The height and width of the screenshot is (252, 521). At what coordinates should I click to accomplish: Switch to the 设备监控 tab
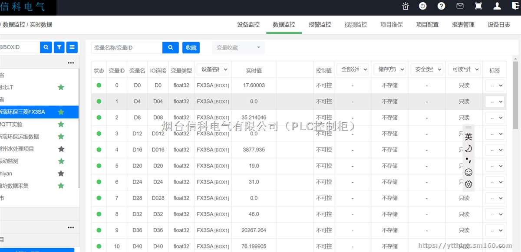coord(248,25)
